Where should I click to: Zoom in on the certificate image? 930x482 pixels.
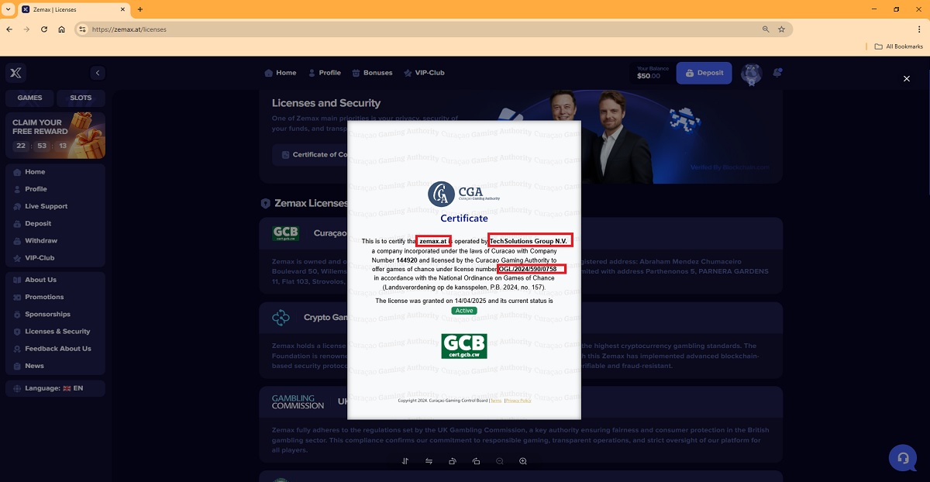pos(523,461)
